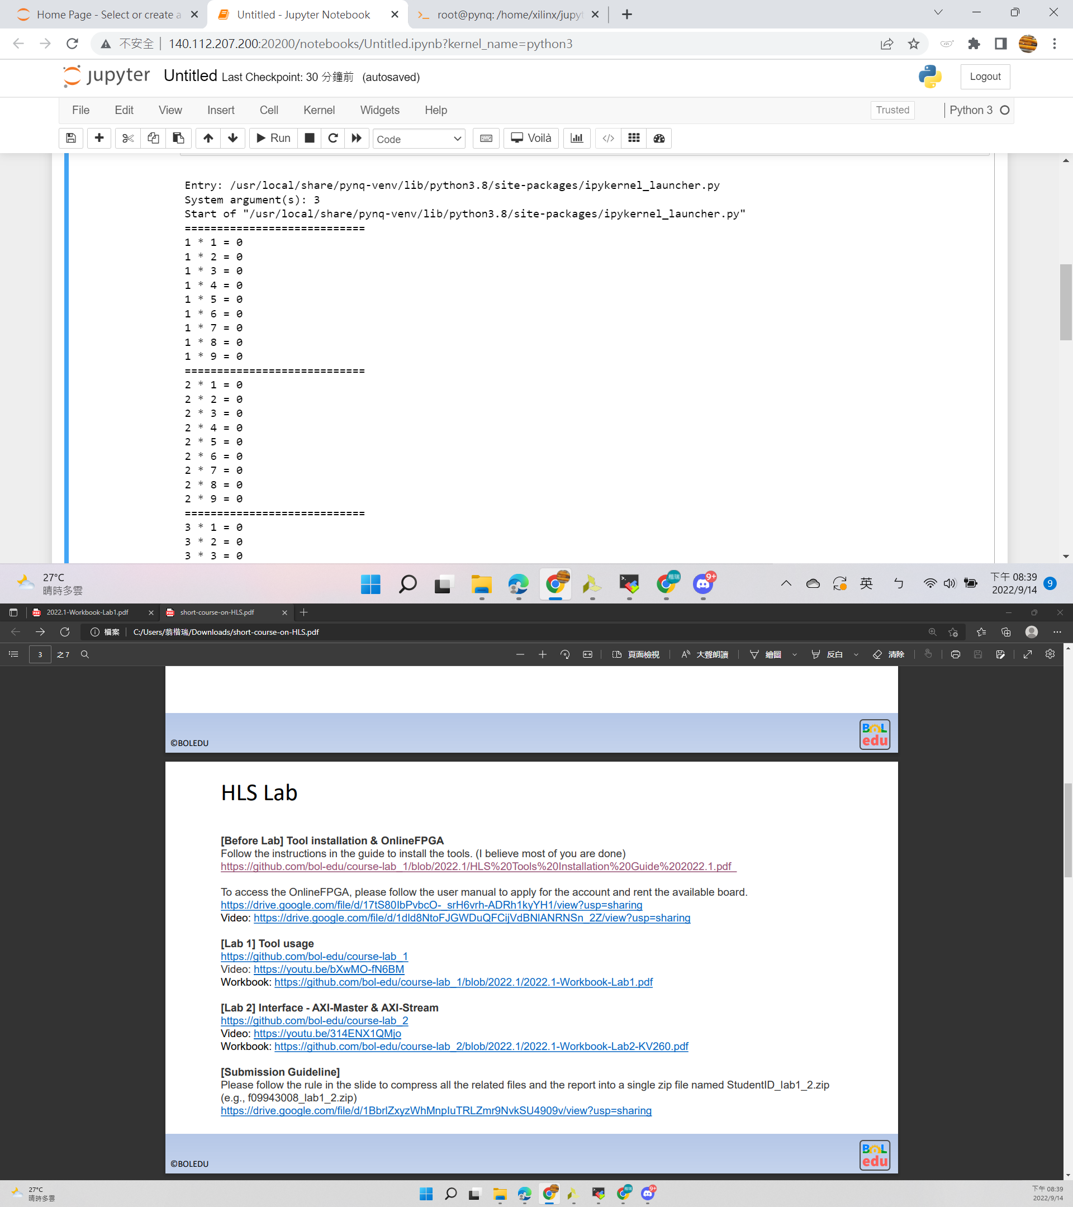Image resolution: width=1073 pixels, height=1207 pixels.
Task: Type a page number in the PDF page field
Action: coord(39,654)
